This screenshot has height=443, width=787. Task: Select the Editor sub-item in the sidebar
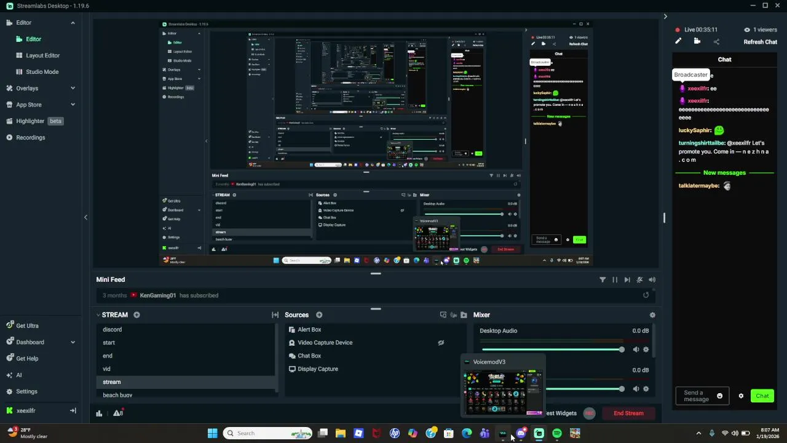[x=33, y=39]
